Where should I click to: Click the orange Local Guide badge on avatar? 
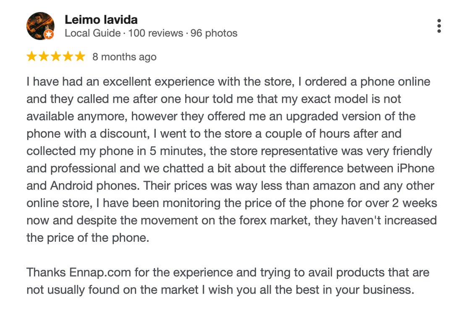click(x=49, y=34)
